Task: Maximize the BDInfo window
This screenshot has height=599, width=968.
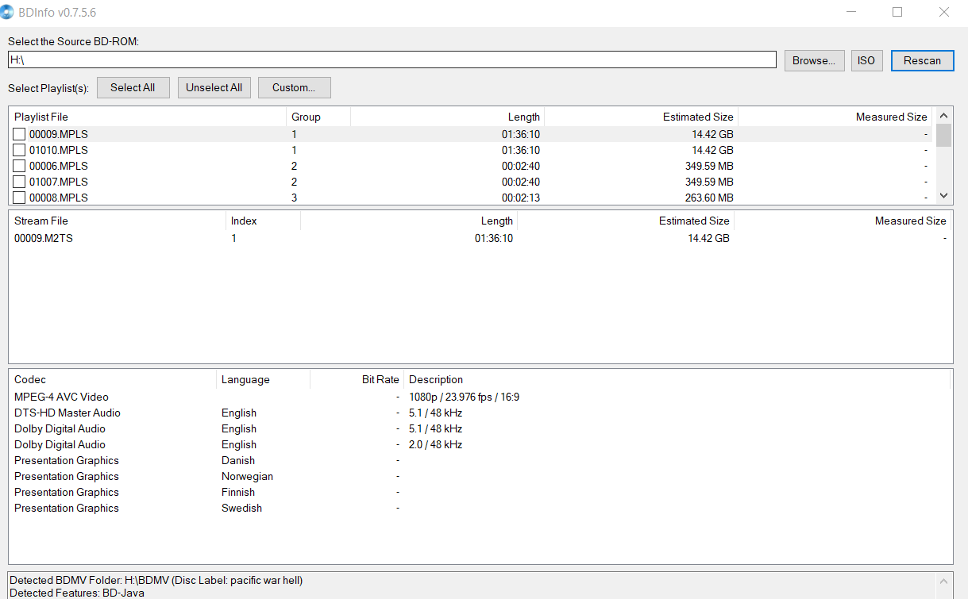Action: pyautogui.click(x=897, y=12)
